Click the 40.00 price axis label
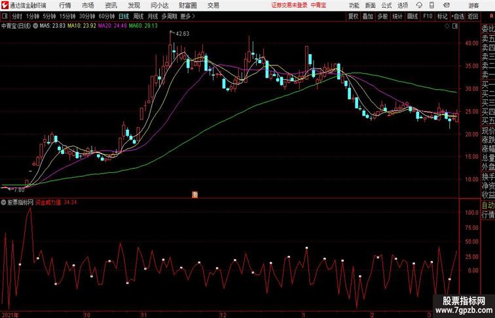This screenshot has width=495, height=318. click(471, 43)
